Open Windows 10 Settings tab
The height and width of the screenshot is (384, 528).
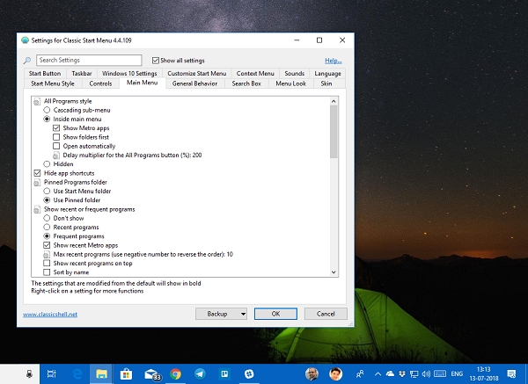(x=129, y=73)
